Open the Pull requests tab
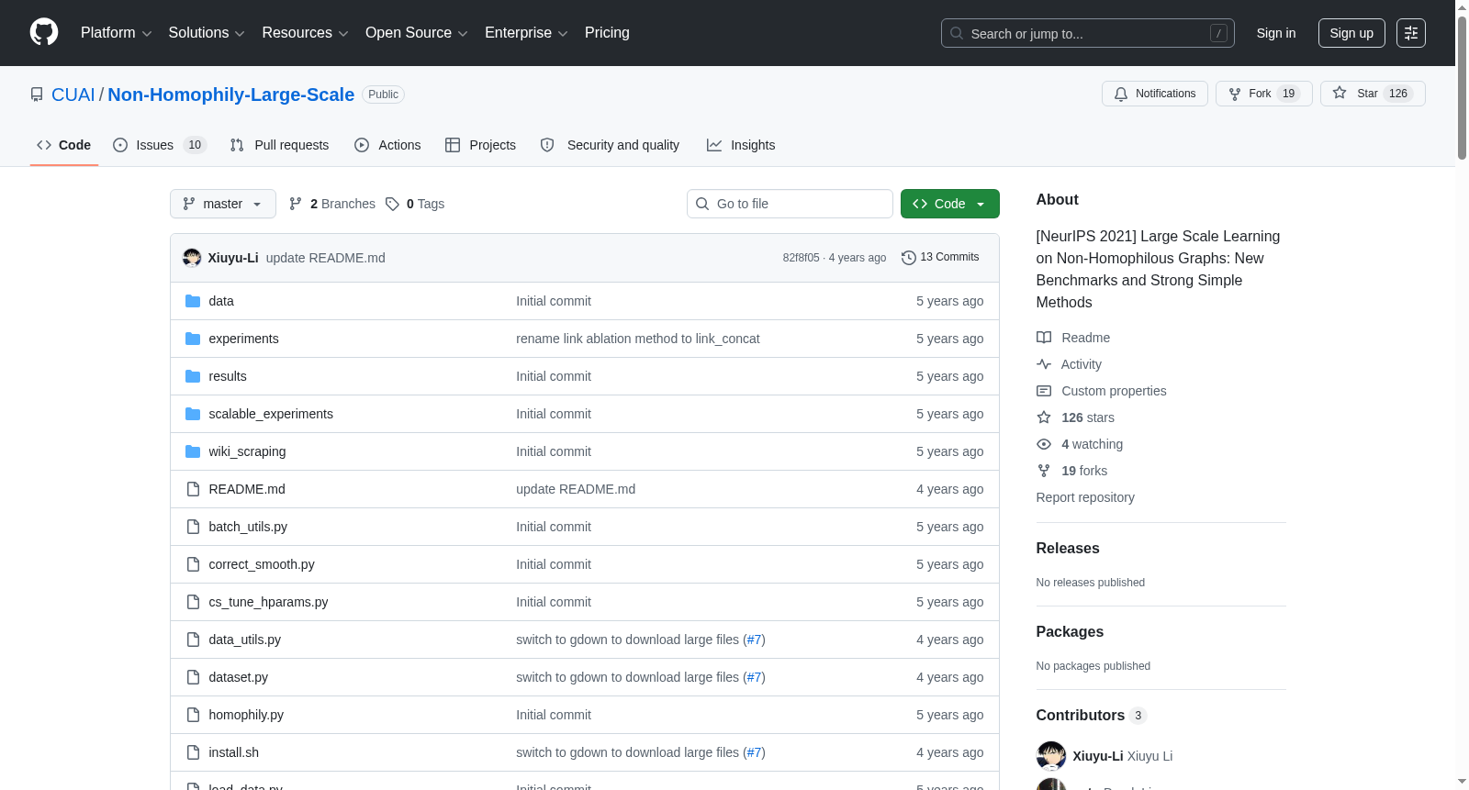 click(x=279, y=145)
